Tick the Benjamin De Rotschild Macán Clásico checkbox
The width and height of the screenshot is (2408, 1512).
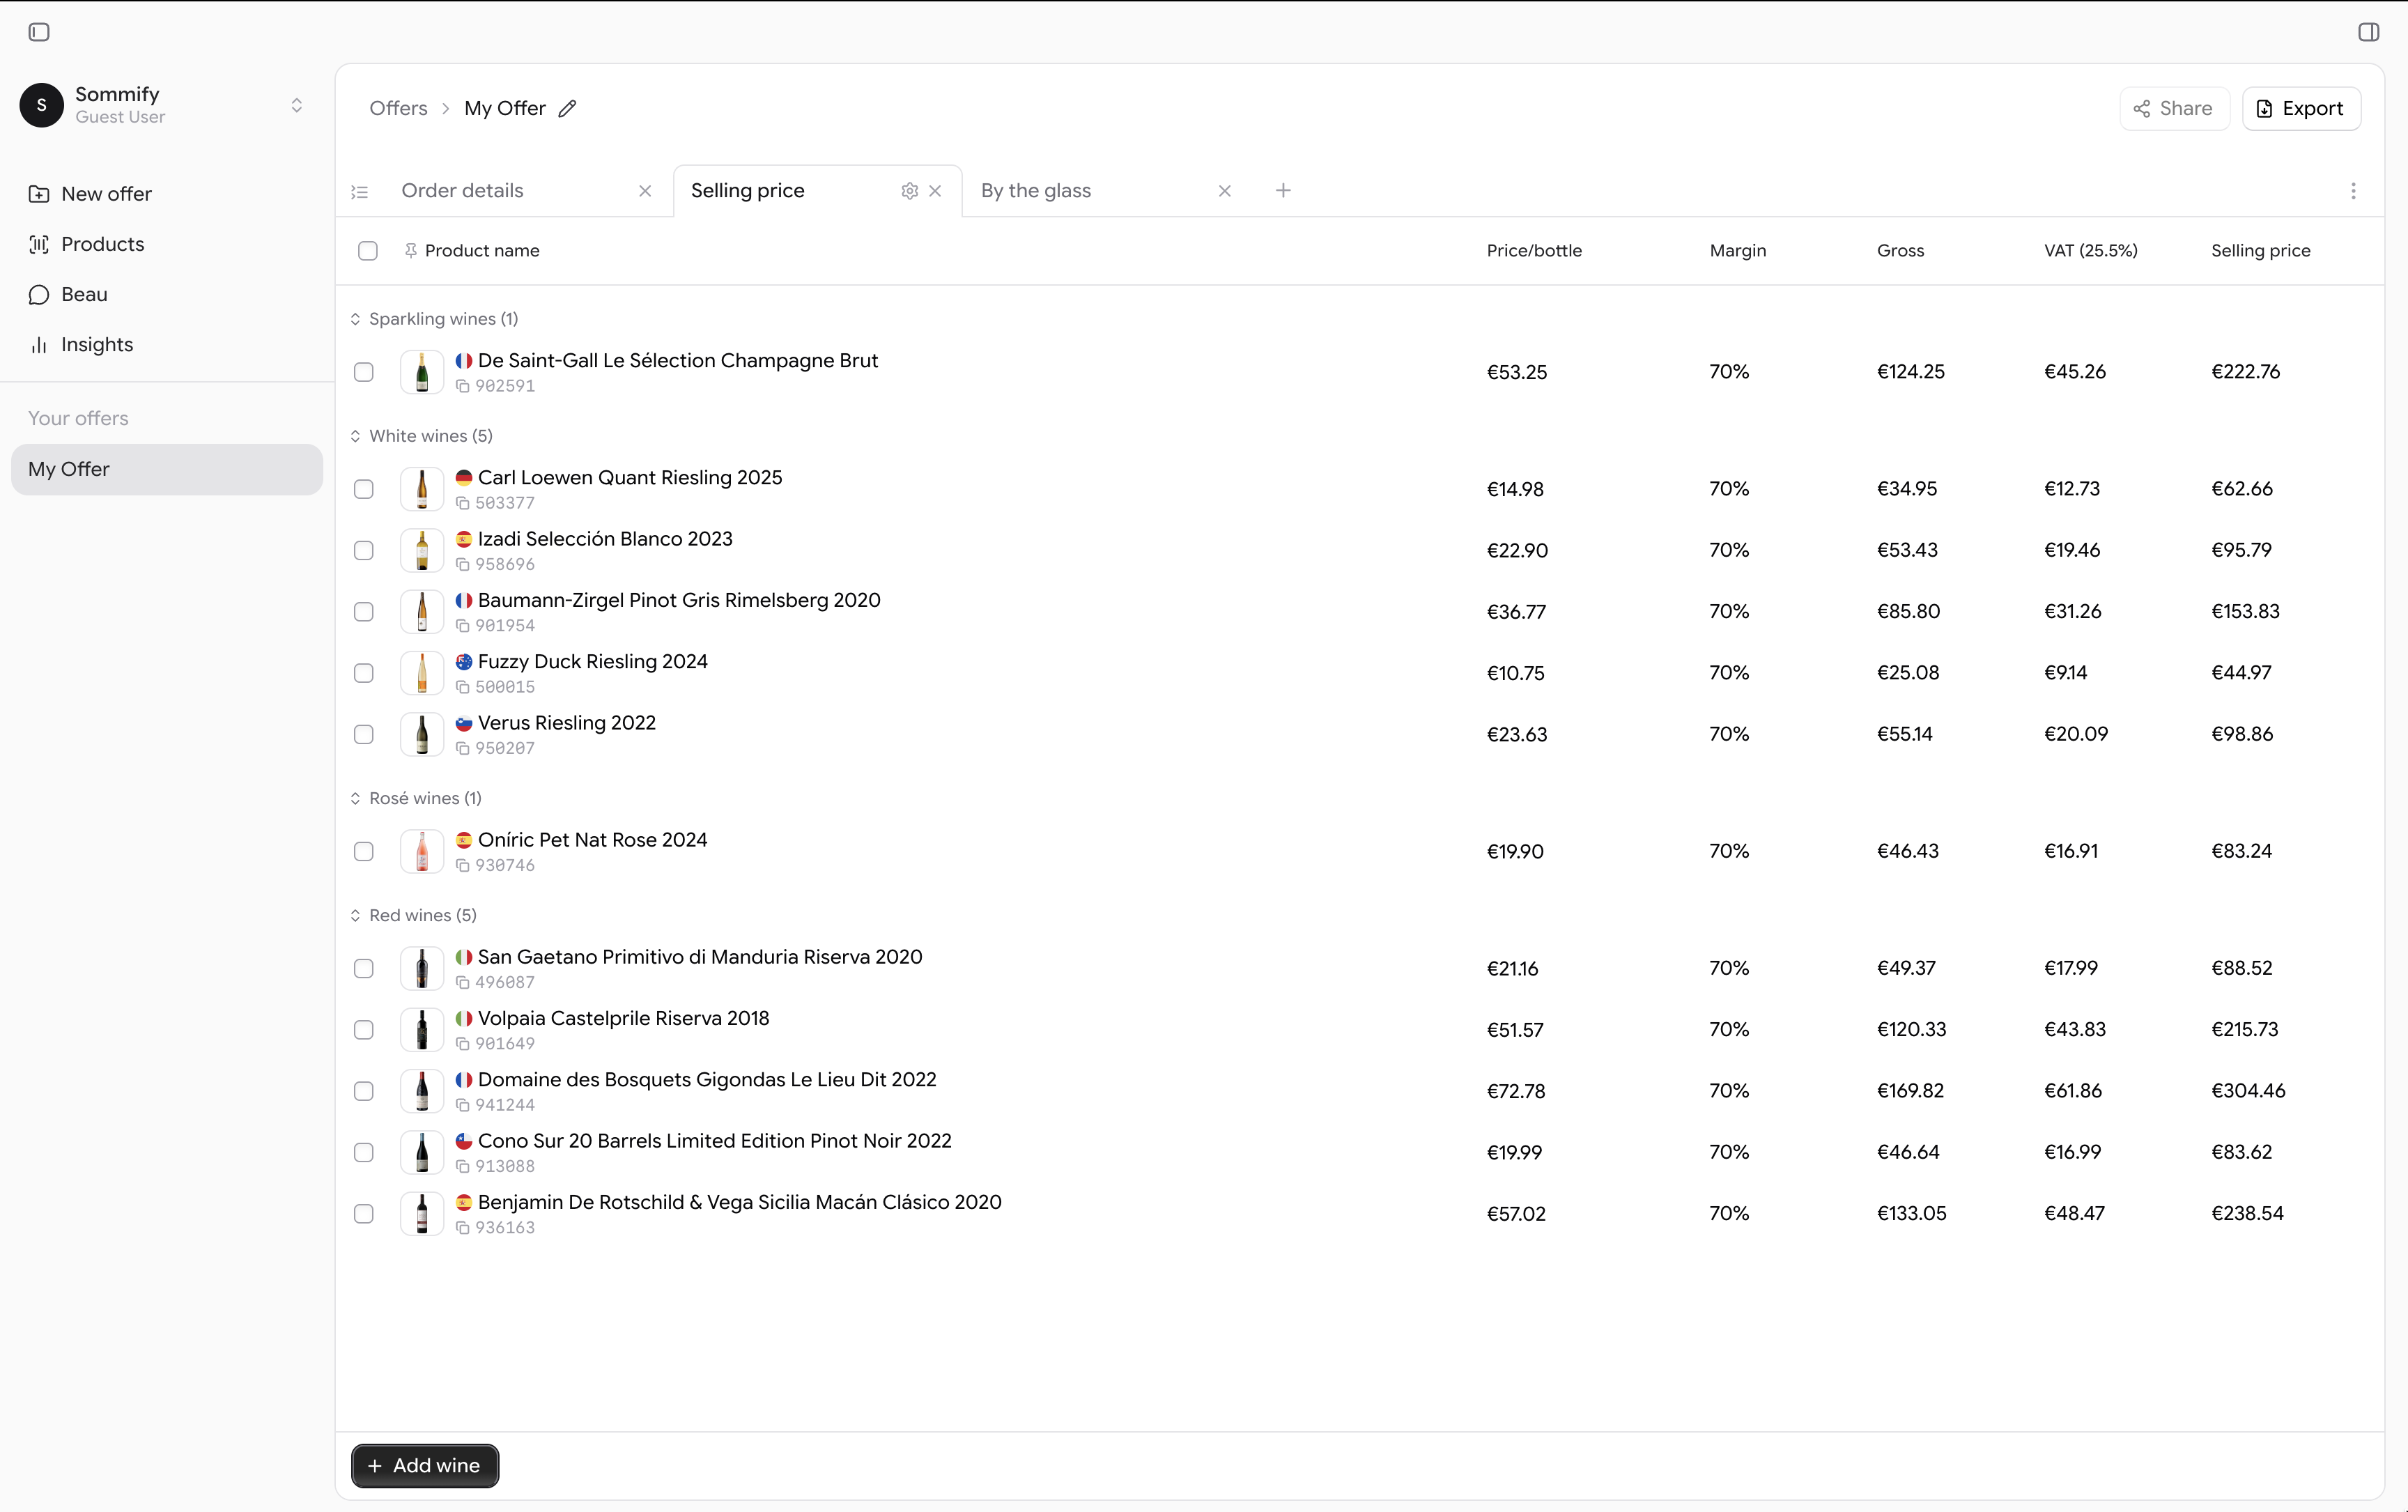(364, 1213)
